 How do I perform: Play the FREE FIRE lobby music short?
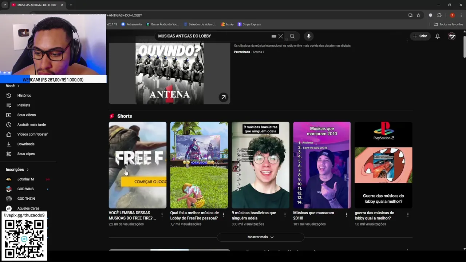pyautogui.click(x=138, y=165)
